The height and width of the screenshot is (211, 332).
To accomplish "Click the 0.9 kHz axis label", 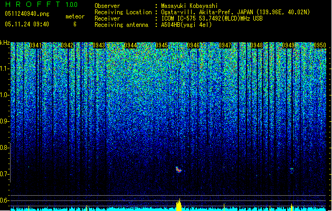I will (x=4, y=121).
